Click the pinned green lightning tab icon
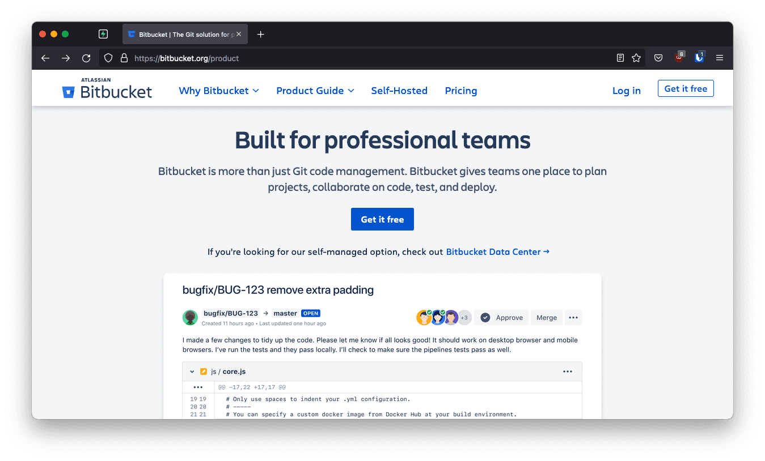765x461 pixels. 103,34
